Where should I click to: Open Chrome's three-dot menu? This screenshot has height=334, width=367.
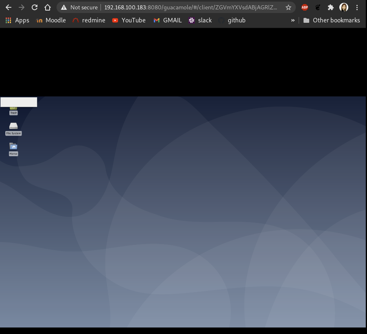pos(357,7)
